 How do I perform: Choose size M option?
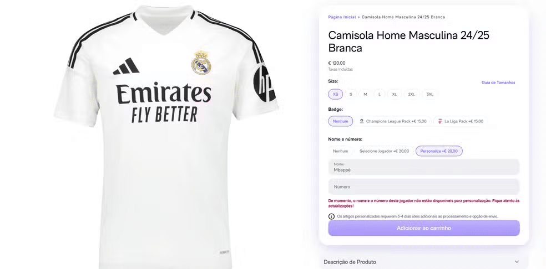365,94
